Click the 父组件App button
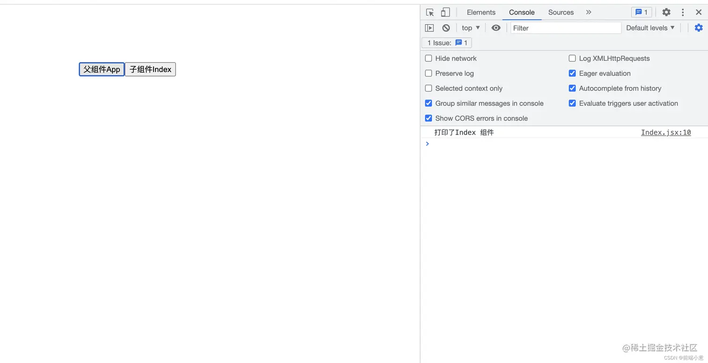 click(x=102, y=69)
